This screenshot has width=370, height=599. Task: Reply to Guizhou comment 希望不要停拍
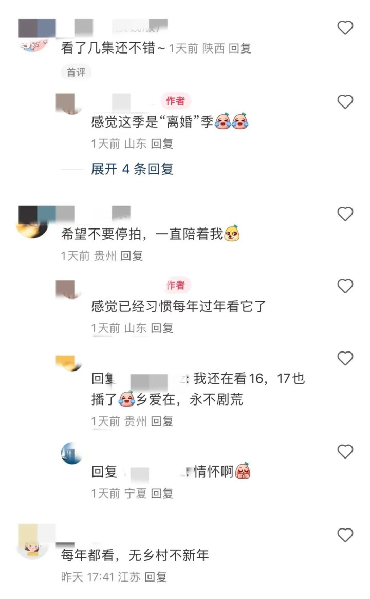click(x=132, y=256)
